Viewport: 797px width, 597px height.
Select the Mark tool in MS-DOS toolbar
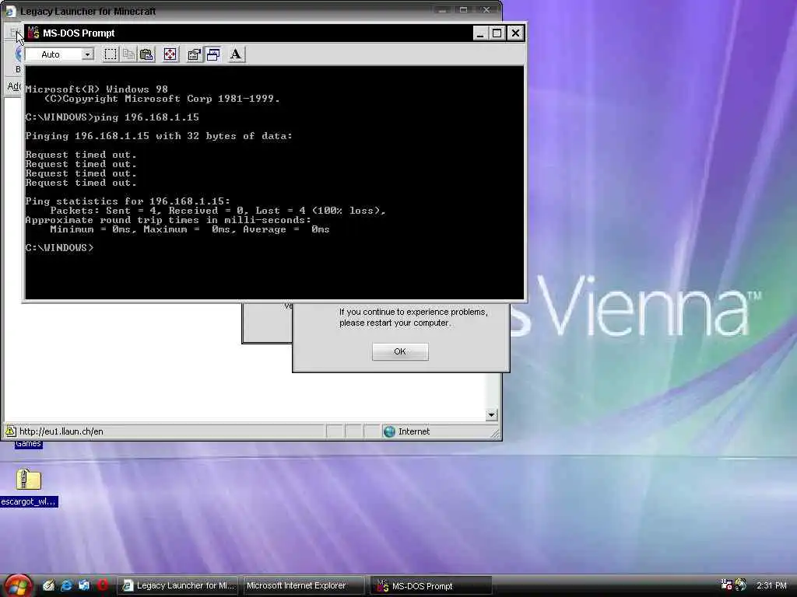tap(111, 54)
